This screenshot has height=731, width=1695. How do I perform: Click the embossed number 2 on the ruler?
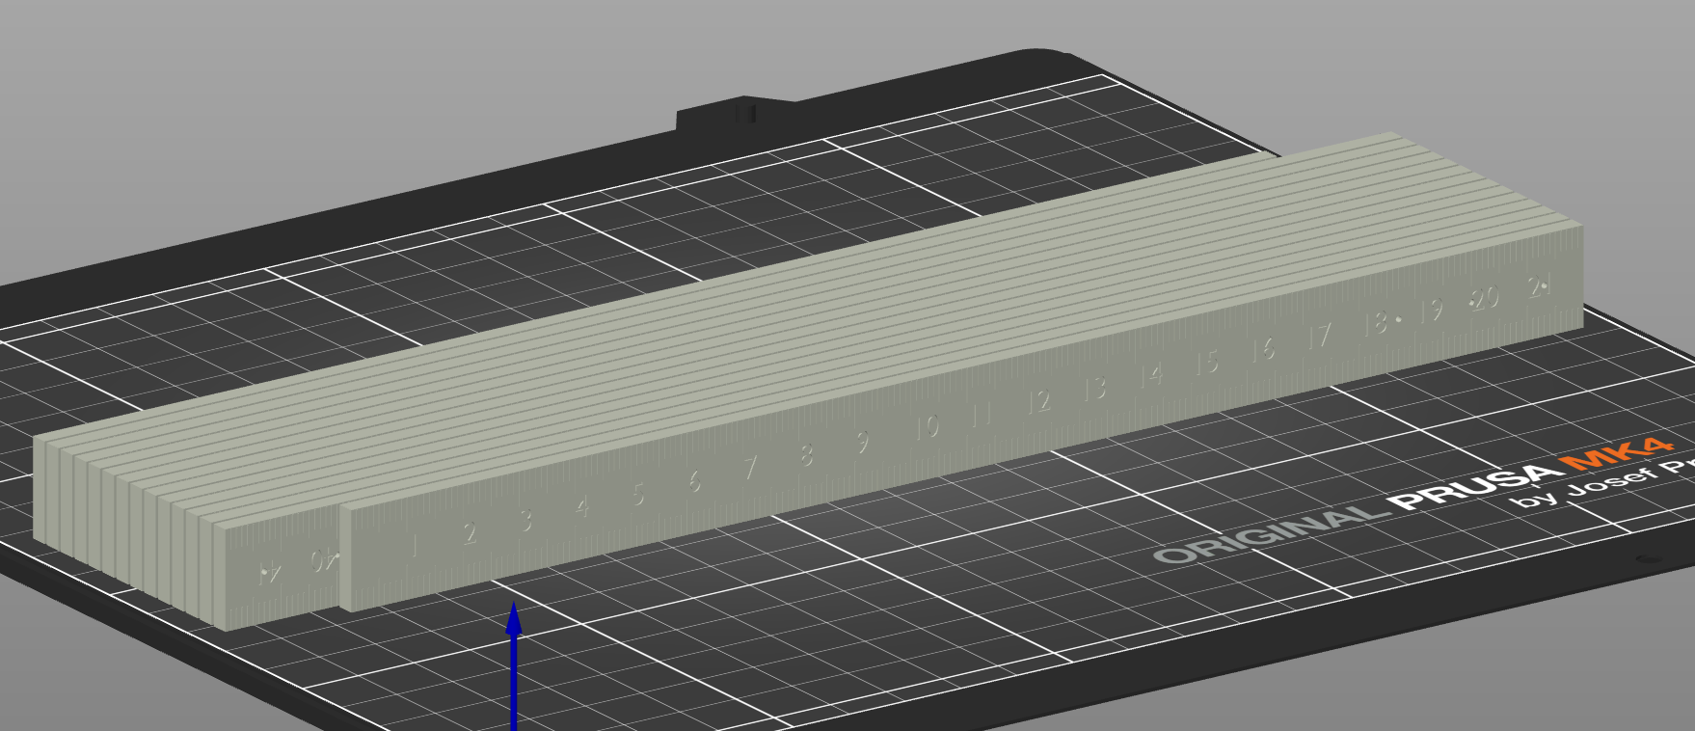click(470, 532)
